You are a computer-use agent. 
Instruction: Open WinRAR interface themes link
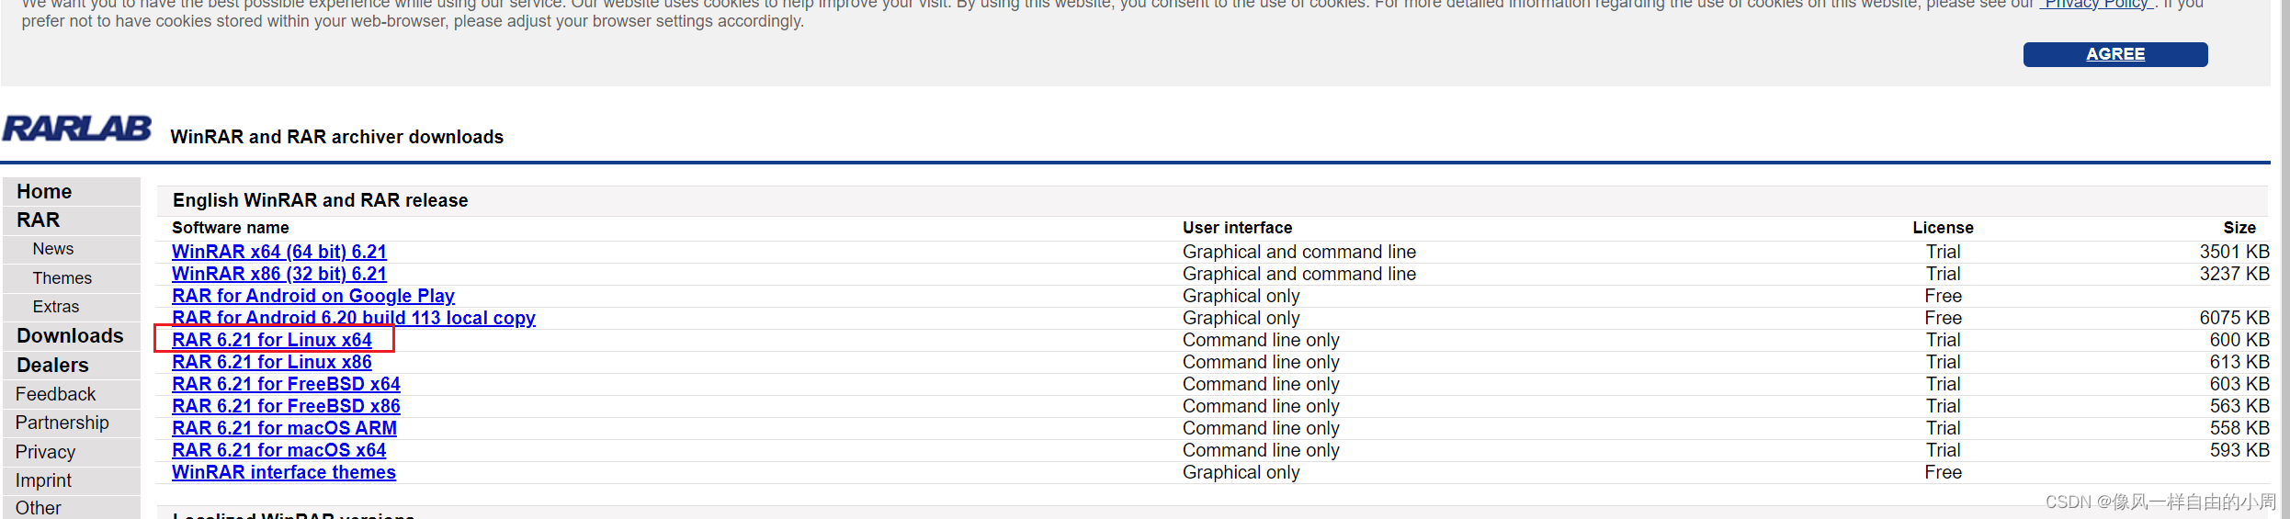point(284,472)
